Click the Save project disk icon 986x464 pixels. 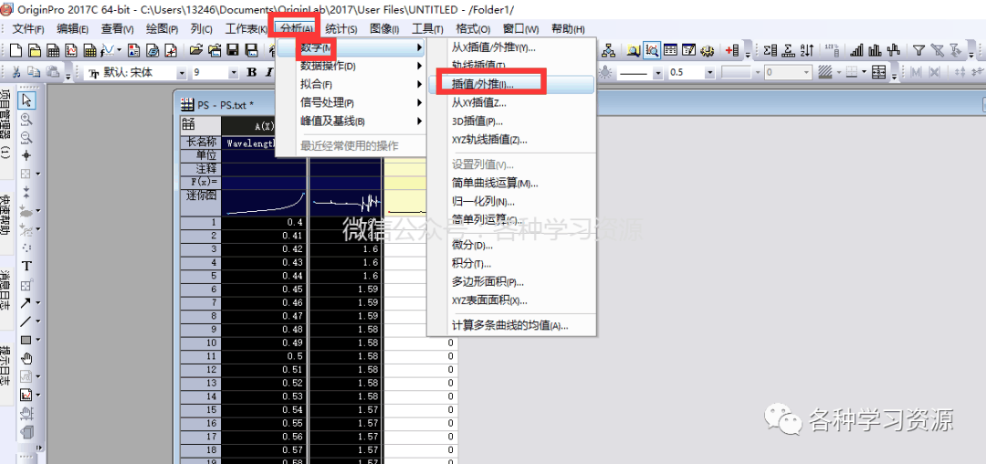pos(232,50)
